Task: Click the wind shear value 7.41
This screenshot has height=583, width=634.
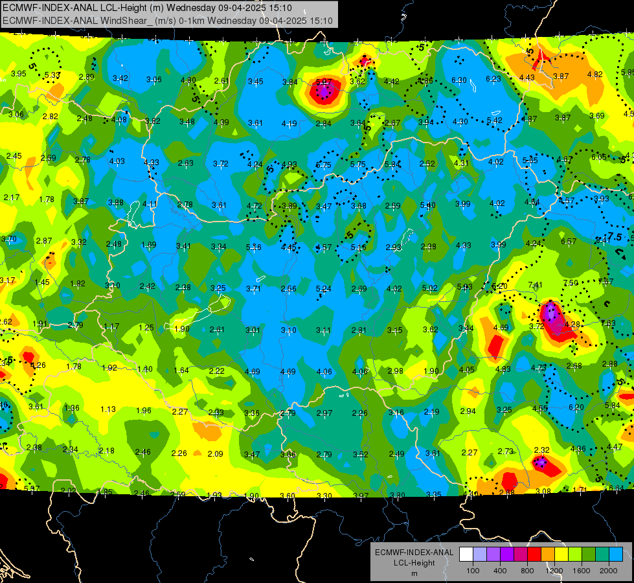Action: 535,285
